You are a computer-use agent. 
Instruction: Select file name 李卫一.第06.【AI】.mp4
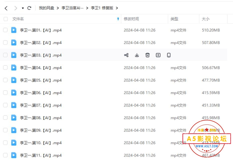(41, 93)
